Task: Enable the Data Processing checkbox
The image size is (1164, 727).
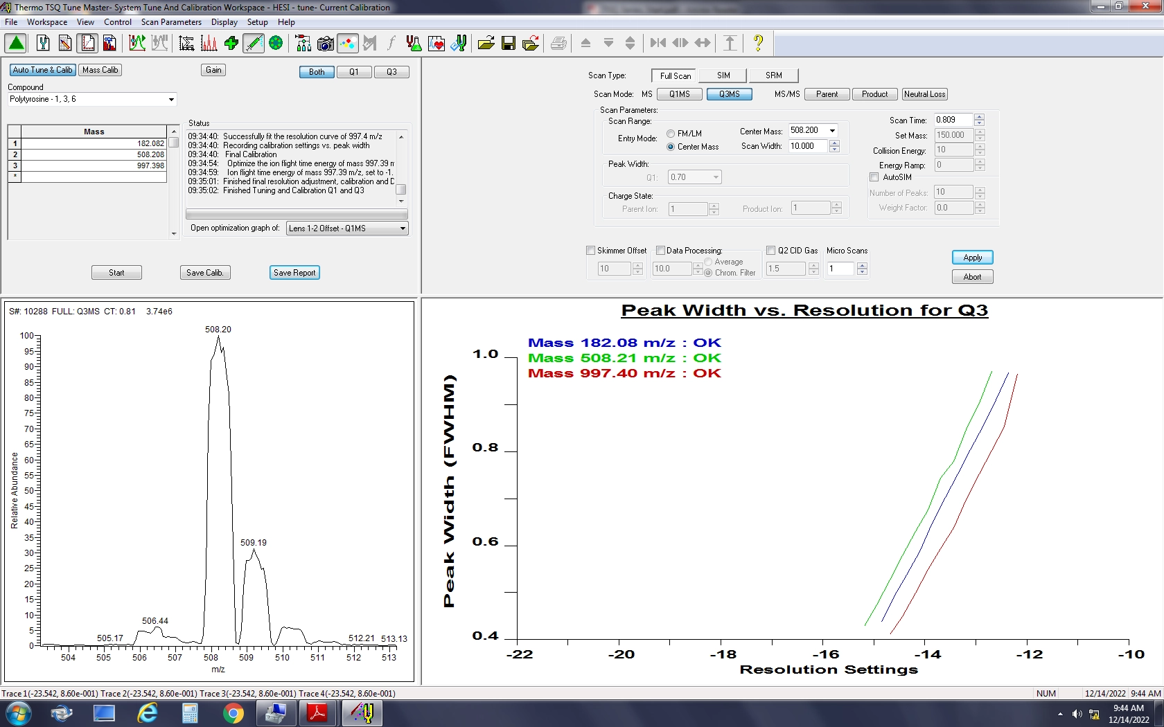Action: (x=660, y=251)
